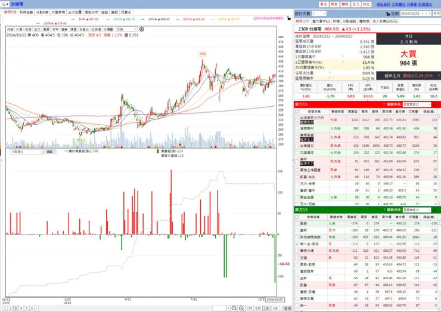The image size is (441, 312).
Task: Check the box for 台灣摩根士丹利 row
Action: point(297,120)
